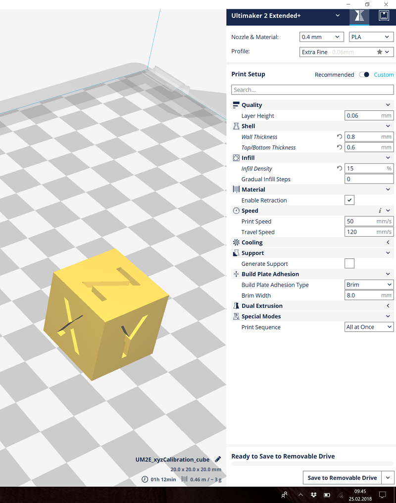Click the battery tray icon
The width and height of the screenshot is (396, 503).
[327, 495]
